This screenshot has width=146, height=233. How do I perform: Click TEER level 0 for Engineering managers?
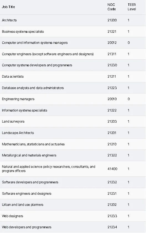coord(129,99)
